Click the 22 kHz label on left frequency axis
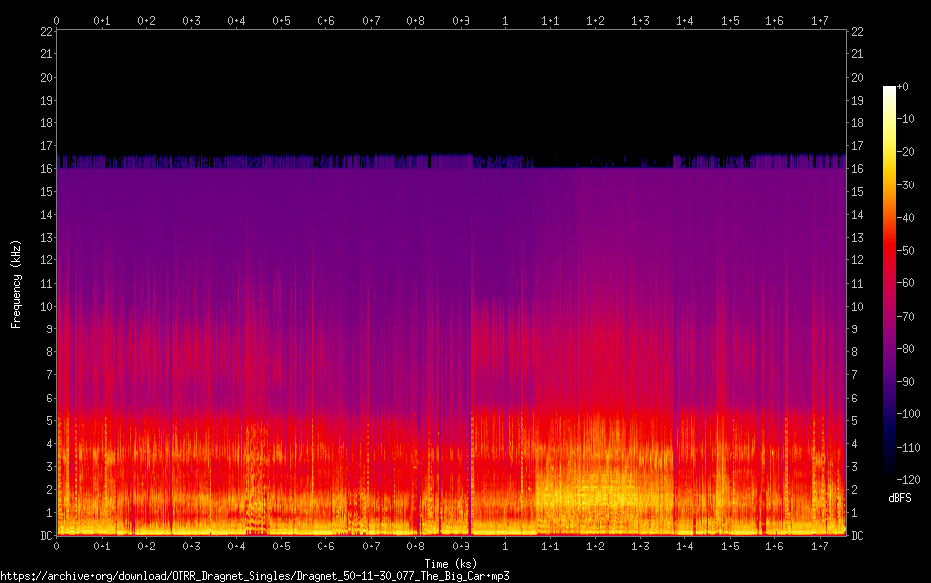 46,32
